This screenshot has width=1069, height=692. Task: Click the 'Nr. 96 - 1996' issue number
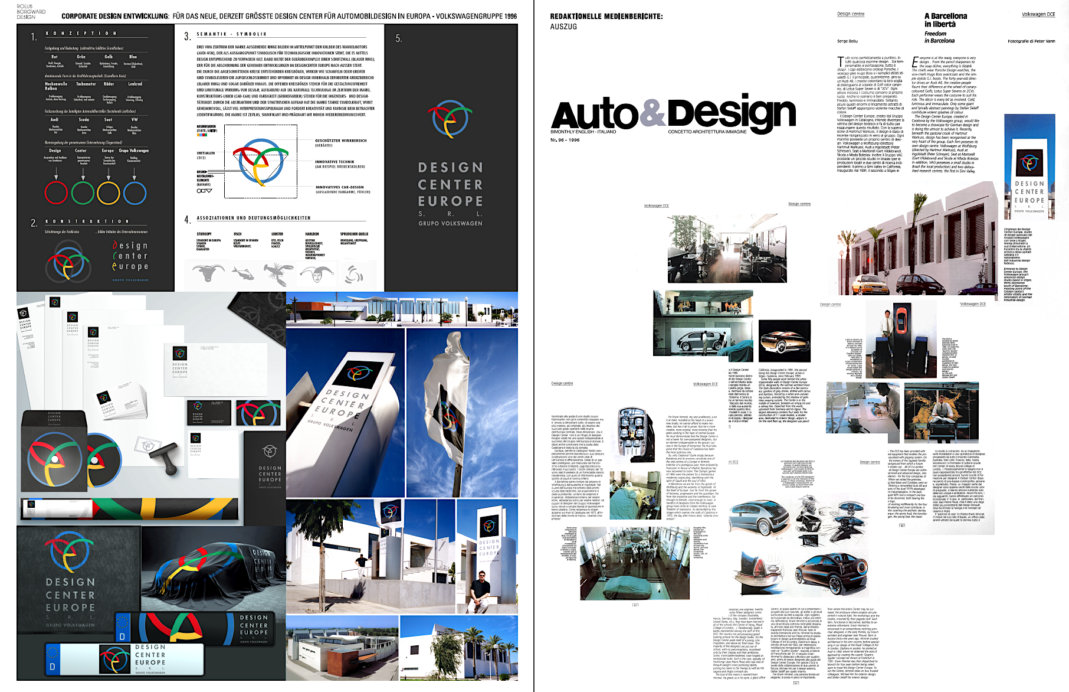pos(565,140)
